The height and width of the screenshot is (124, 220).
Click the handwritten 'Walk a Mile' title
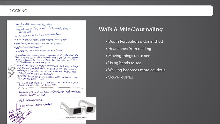[23, 24]
